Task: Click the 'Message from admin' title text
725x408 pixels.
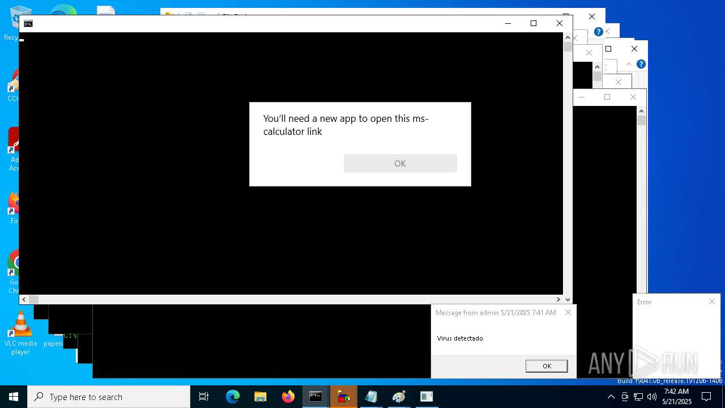Action: coord(496,313)
